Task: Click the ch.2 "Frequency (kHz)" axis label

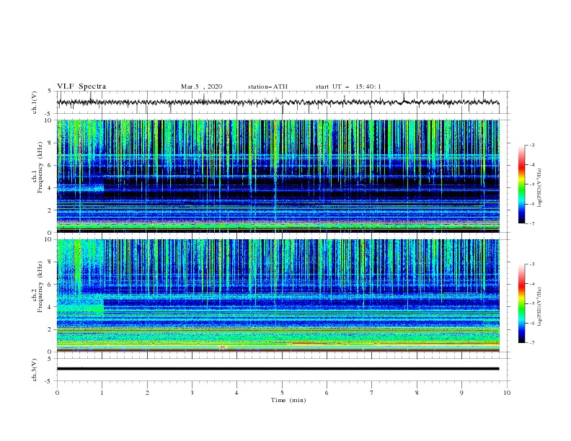Action: tap(40, 286)
